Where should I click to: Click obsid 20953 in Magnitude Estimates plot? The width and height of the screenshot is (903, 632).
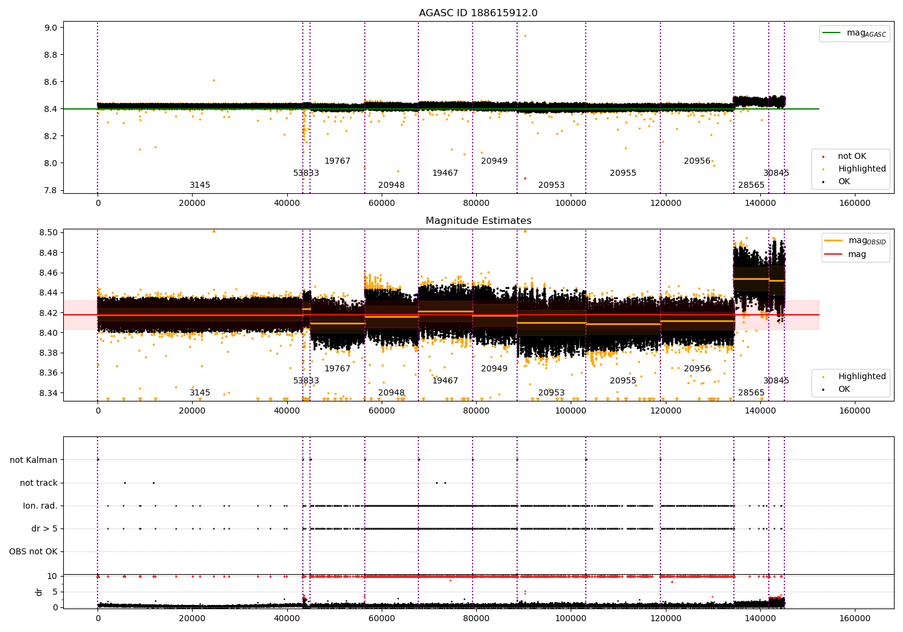click(x=551, y=392)
